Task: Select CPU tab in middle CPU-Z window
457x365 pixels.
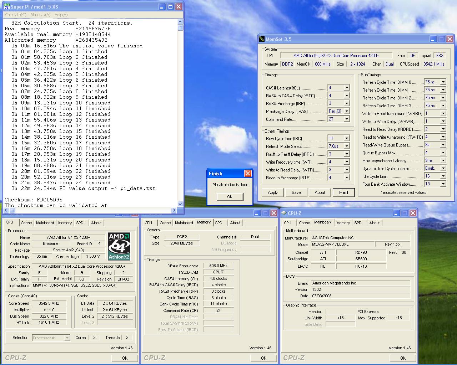Action: [149, 223]
